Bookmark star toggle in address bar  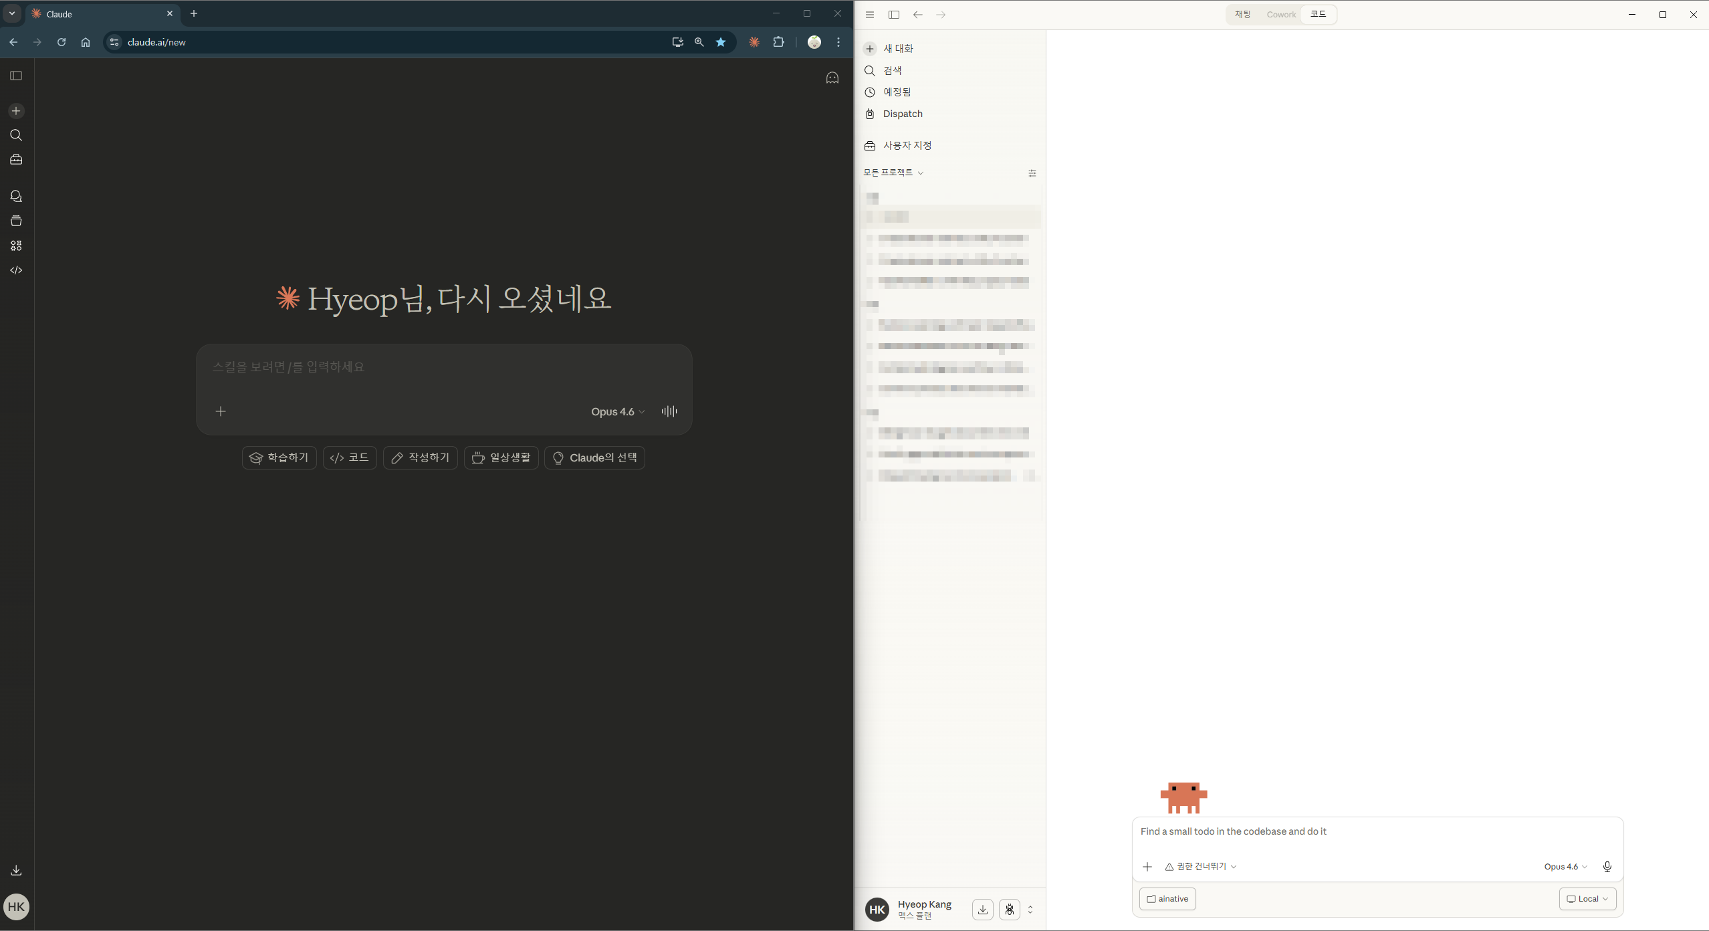[721, 42]
